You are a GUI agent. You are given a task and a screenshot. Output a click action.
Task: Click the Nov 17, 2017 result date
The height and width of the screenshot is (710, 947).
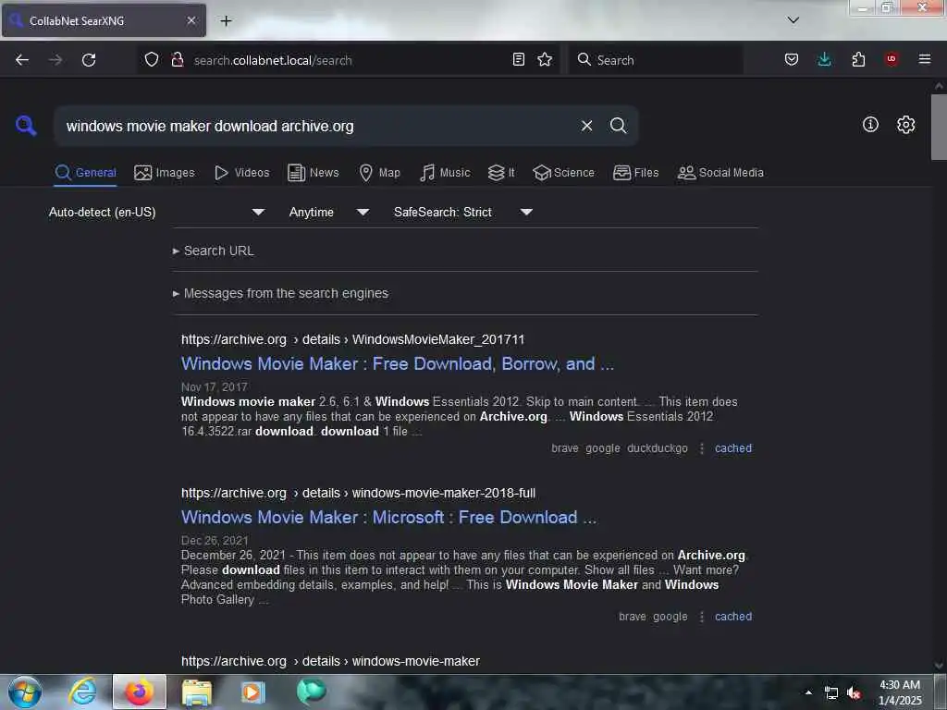pyautogui.click(x=215, y=387)
